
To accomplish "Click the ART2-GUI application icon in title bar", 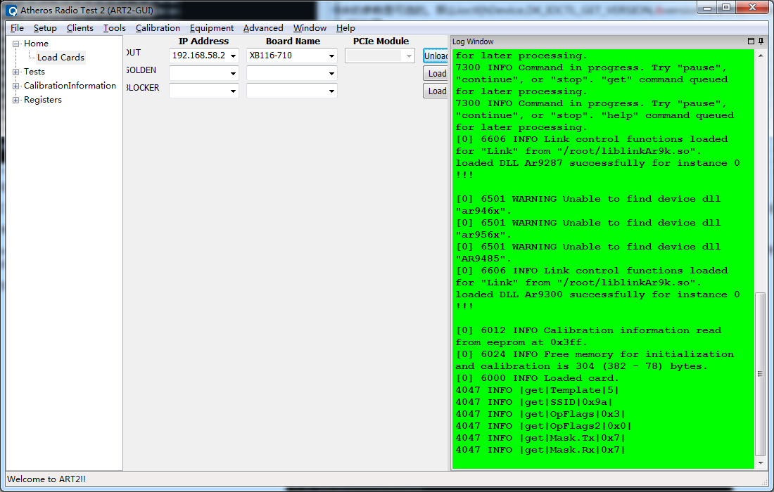I will [12, 11].
